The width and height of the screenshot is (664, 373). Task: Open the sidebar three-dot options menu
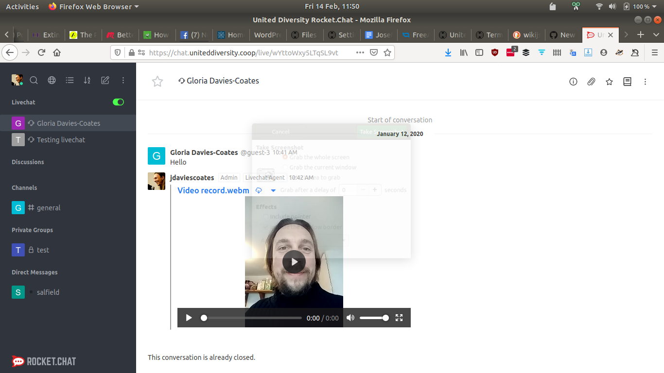(x=123, y=80)
